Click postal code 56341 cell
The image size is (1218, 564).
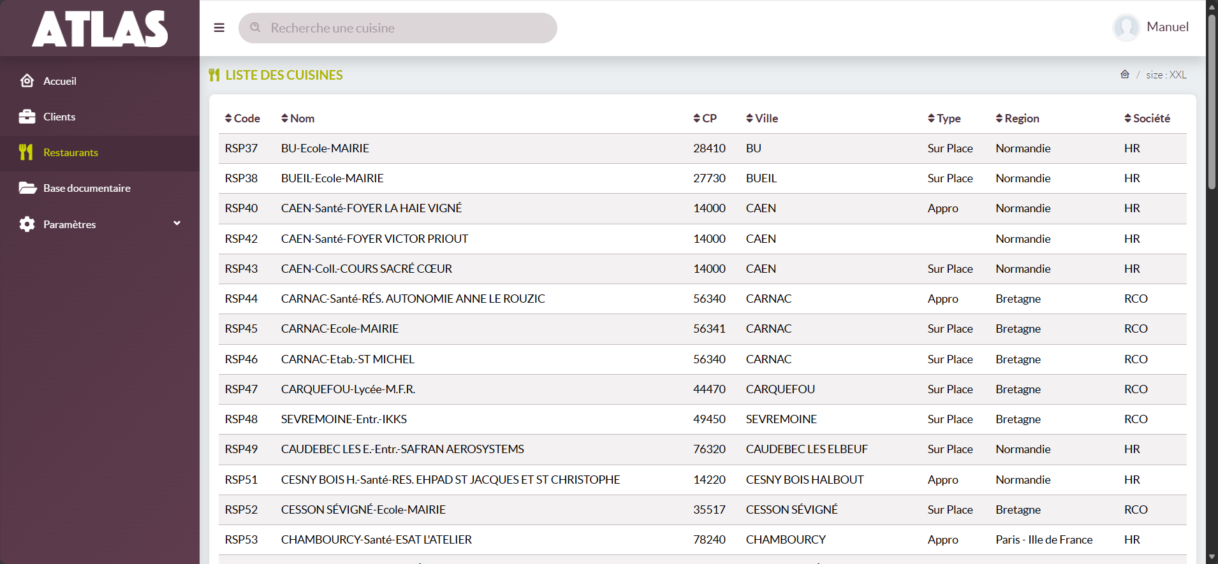[x=710, y=329]
